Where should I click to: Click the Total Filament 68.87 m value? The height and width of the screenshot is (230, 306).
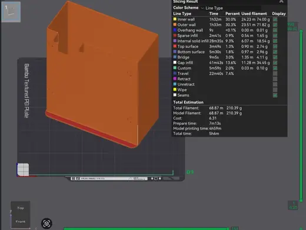click(x=216, y=108)
